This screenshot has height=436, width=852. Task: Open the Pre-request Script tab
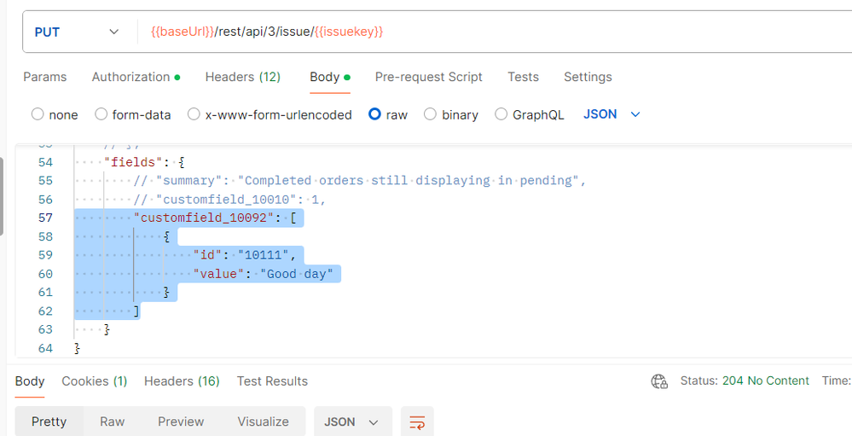pyautogui.click(x=429, y=77)
